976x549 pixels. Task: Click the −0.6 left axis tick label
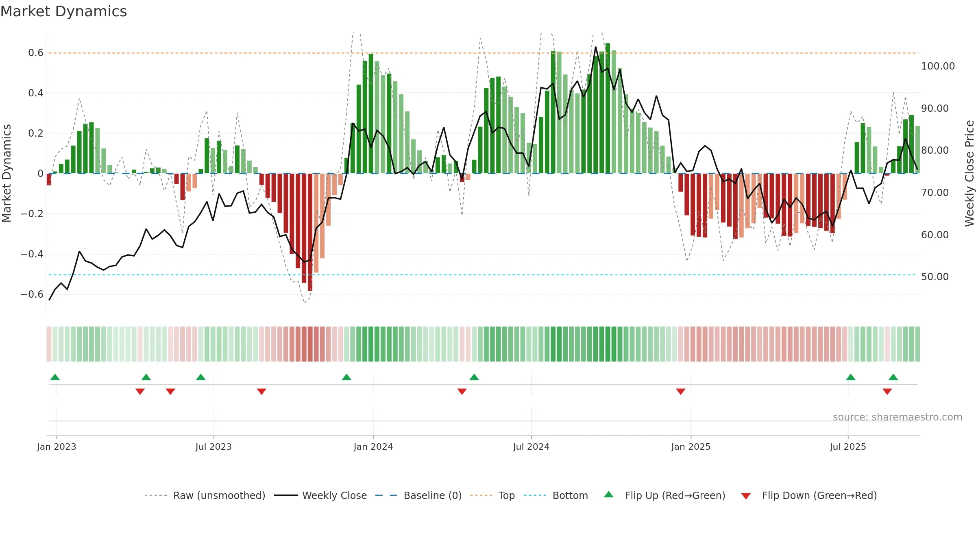pyautogui.click(x=32, y=294)
